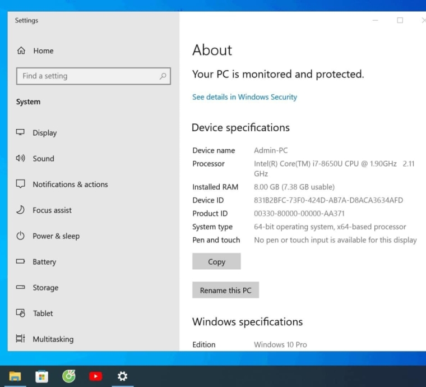Screen dimensions: 426x387
Task: Go to Settings Home
Action: click(44, 51)
